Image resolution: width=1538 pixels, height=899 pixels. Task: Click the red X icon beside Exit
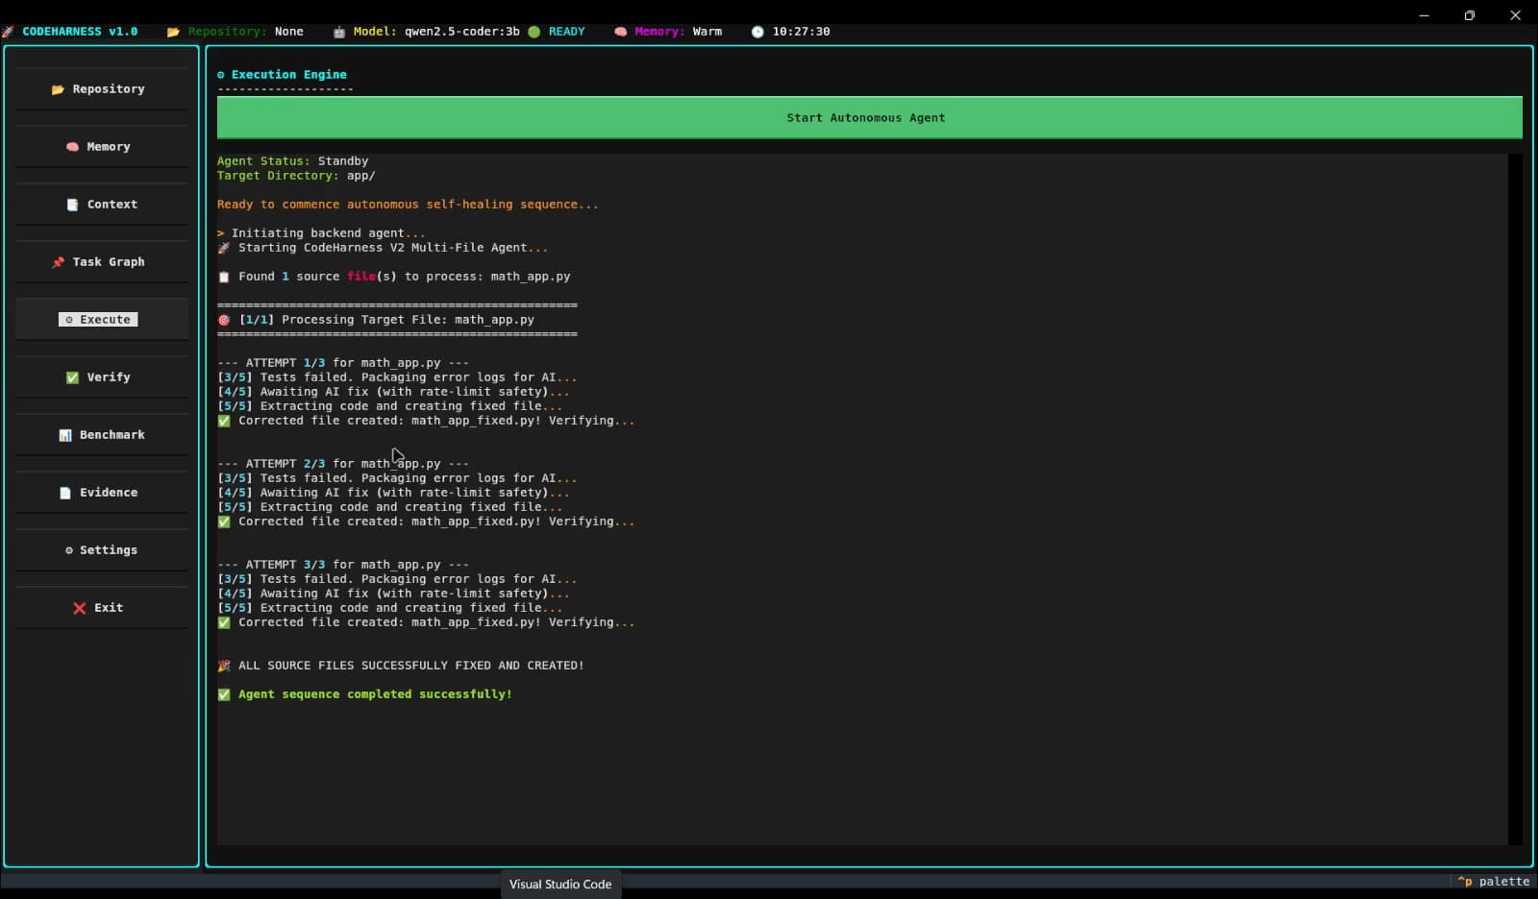coord(80,608)
